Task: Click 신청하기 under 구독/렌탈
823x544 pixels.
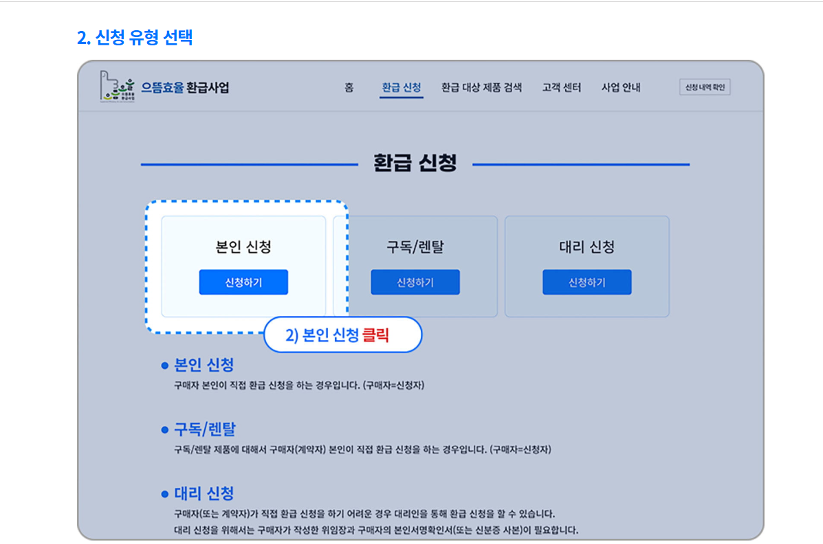Action: (415, 282)
